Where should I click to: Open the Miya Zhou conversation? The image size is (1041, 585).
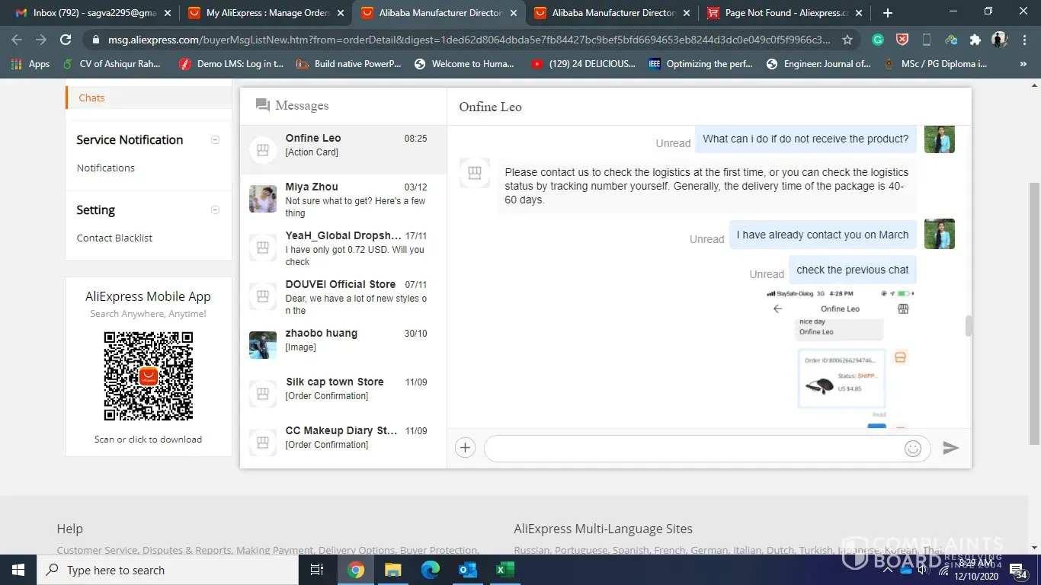[x=343, y=199]
